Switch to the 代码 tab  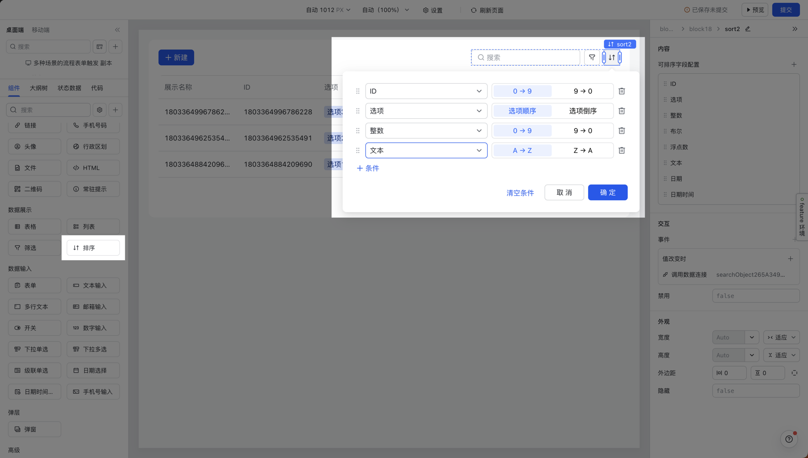point(97,88)
